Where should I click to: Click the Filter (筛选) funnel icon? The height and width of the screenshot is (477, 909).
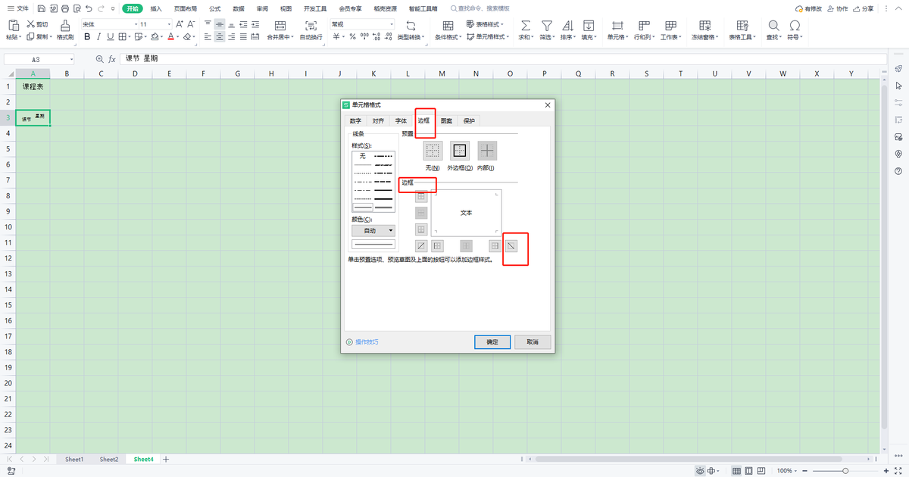[546, 25]
